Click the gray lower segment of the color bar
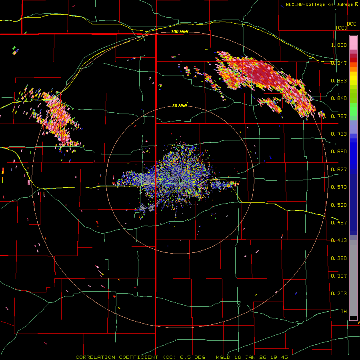The width and height of the screenshot is (360, 360). [353, 278]
